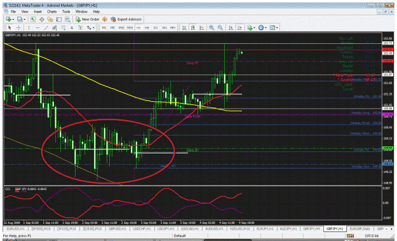
Task: Select the Text Label tool
Action: [x=80, y=27]
